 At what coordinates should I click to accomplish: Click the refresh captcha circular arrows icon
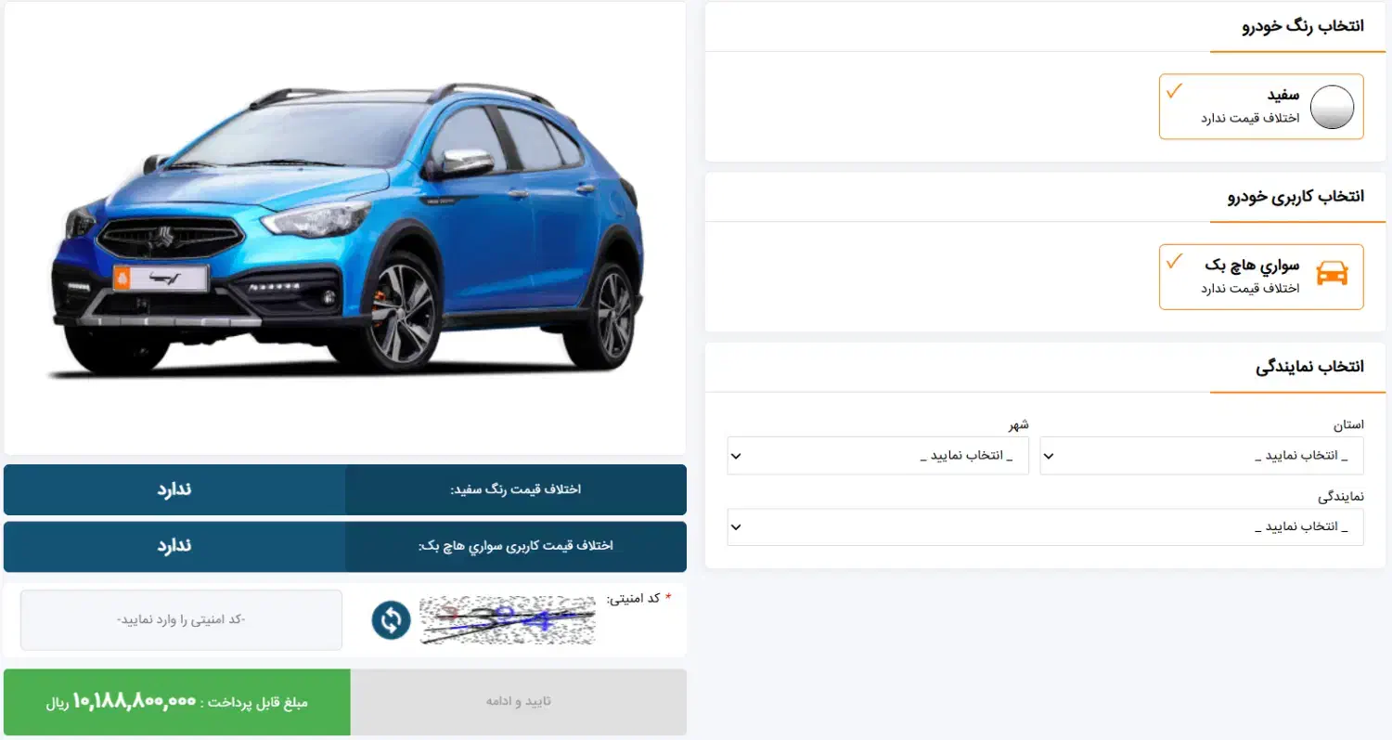[x=392, y=620]
